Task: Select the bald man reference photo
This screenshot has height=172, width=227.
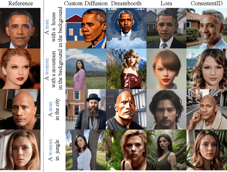Action: [x=20, y=109]
